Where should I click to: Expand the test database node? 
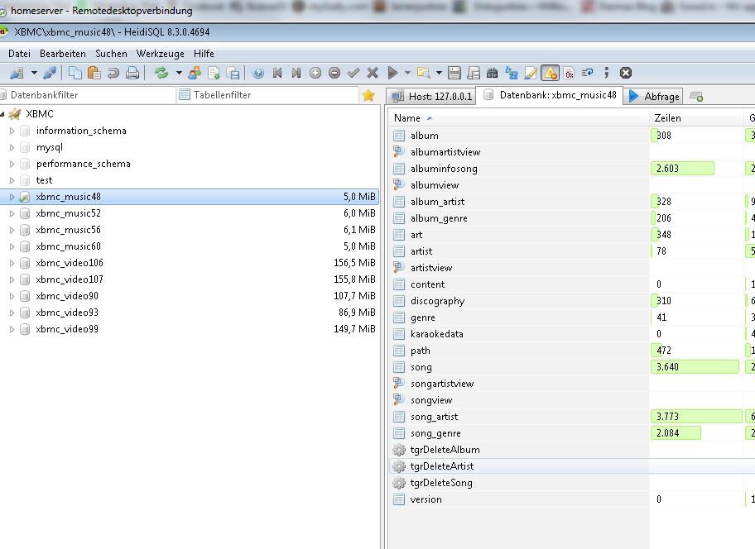coord(12,181)
